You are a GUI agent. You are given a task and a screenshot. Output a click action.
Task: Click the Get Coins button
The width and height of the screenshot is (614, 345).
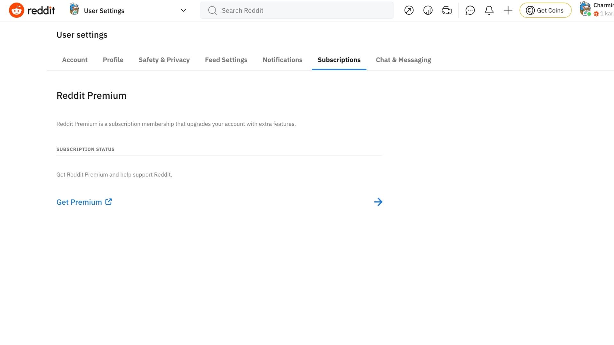545,10
